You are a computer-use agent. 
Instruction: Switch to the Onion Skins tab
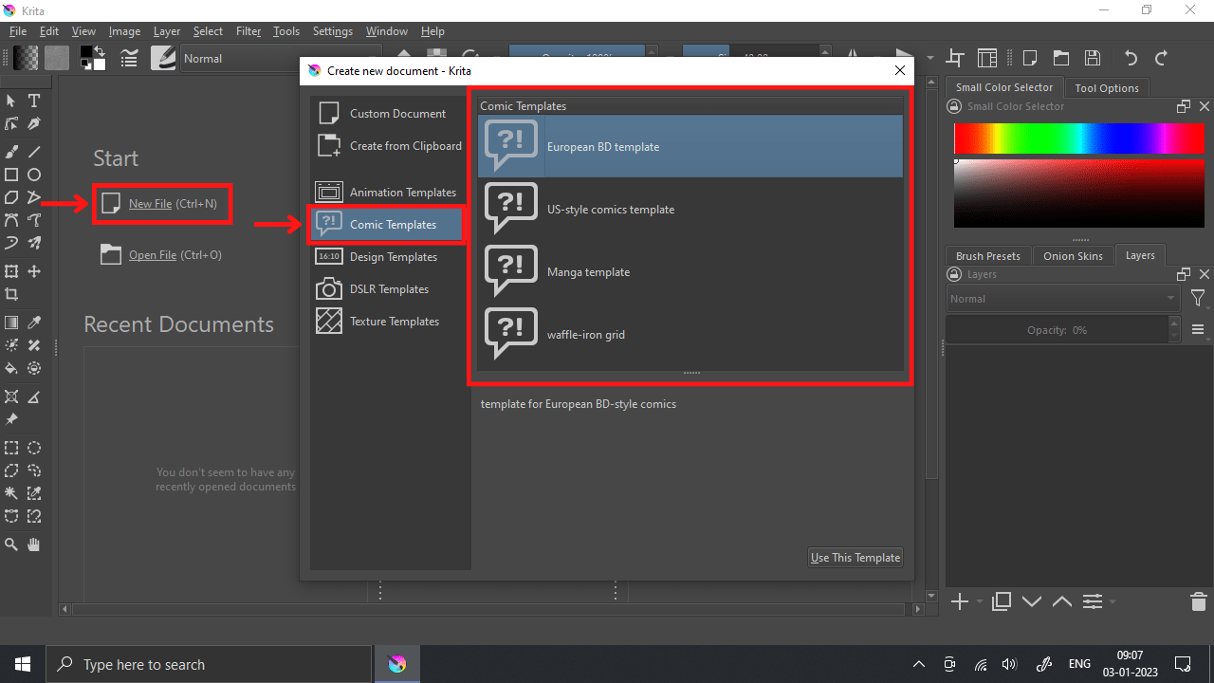1073,256
